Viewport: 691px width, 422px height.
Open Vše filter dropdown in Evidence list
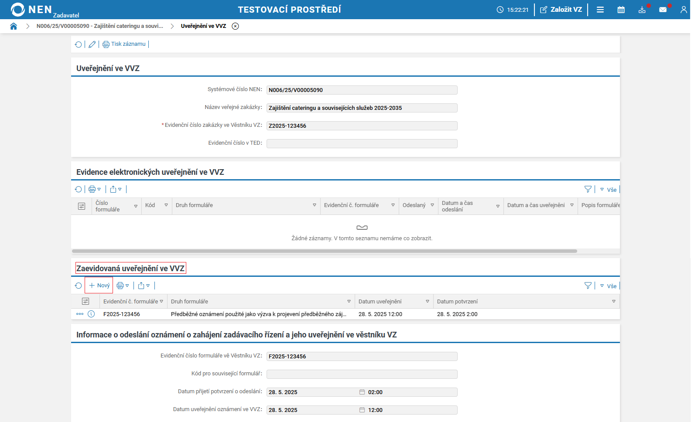pos(609,190)
